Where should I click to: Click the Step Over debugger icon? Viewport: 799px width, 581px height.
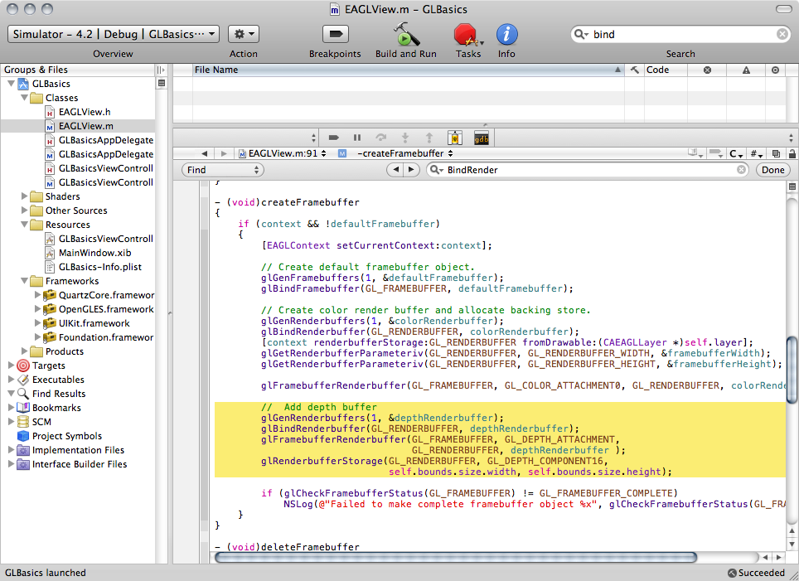(x=380, y=138)
